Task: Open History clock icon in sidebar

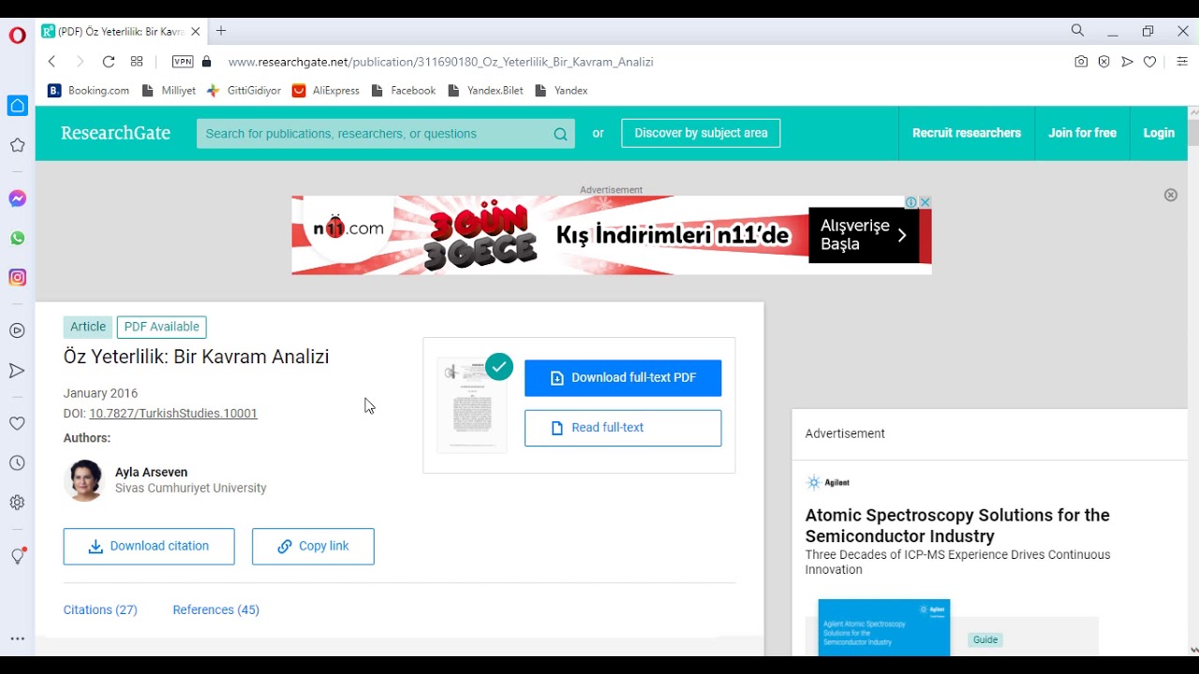Action: pyautogui.click(x=18, y=463)
